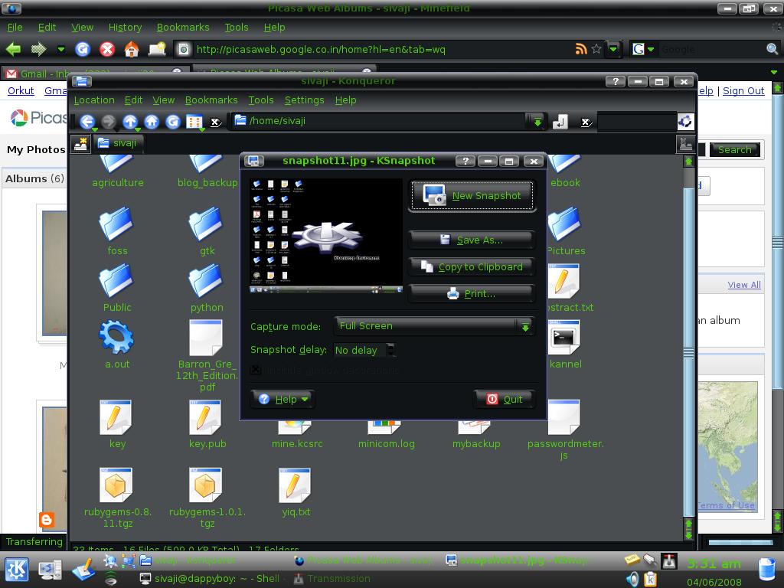Viewport: 784px width, 588px height.
Task: Open Konqueror Bookmarks menu
Action: point(211,100)
